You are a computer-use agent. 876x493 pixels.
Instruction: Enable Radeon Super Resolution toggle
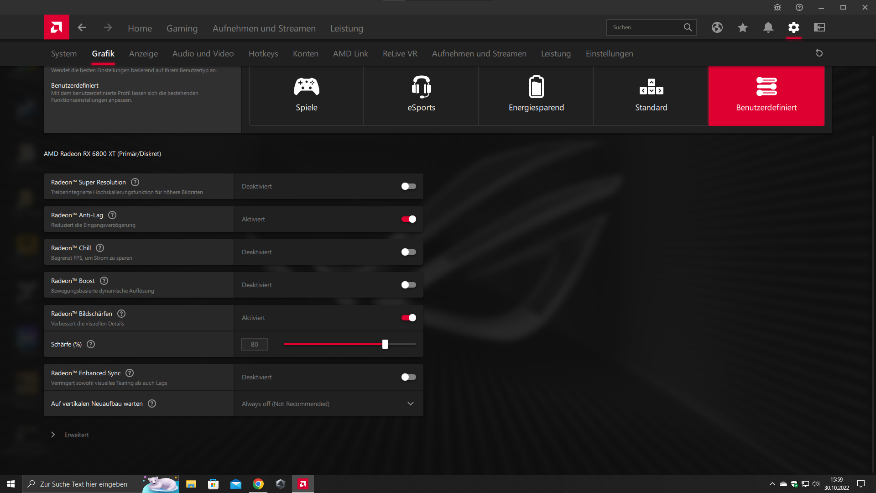pos(408,186)
